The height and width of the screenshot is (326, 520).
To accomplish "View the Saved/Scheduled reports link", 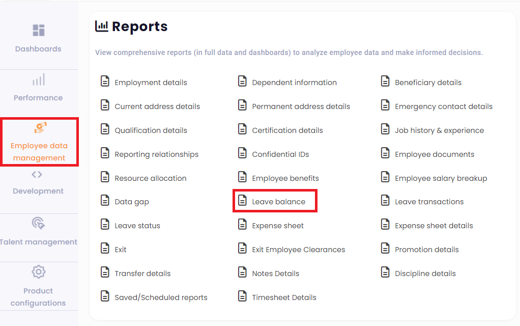I will tap(161, 297).
